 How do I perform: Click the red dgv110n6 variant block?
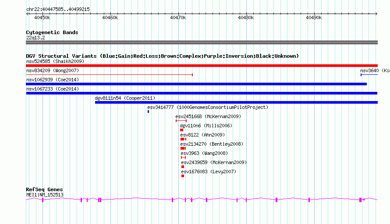coord(181,130)
